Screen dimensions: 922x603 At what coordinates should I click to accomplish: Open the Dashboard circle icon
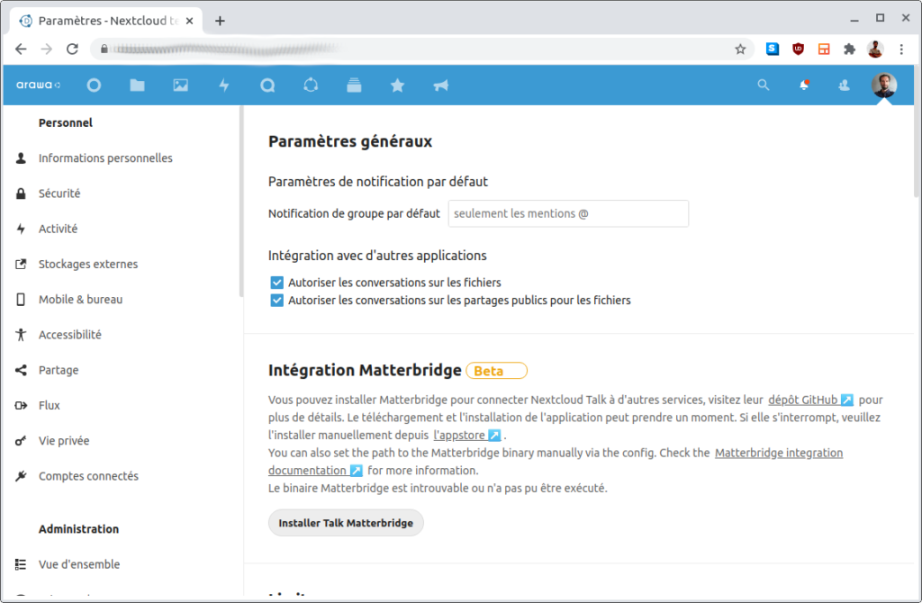[x=94, y=85]
